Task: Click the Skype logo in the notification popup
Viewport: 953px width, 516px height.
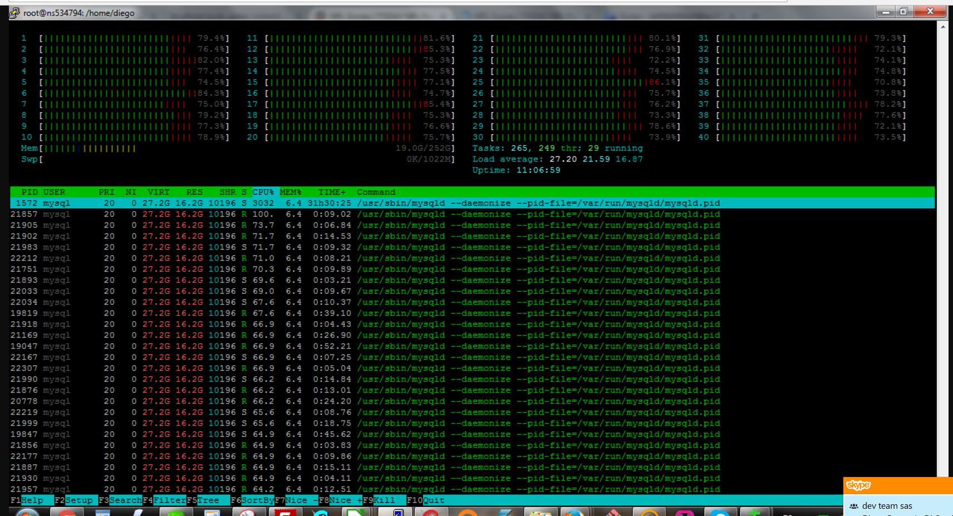Action: pyautogui.click(x=858, y=485)
